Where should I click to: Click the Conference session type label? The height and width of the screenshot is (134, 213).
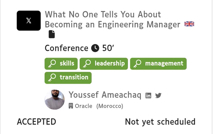pos(66,48)
